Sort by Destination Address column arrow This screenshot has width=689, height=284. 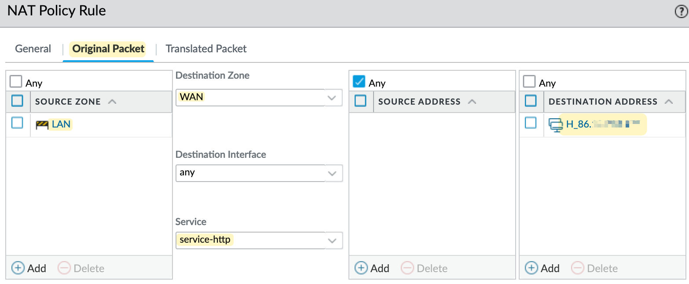click(669, 102)
